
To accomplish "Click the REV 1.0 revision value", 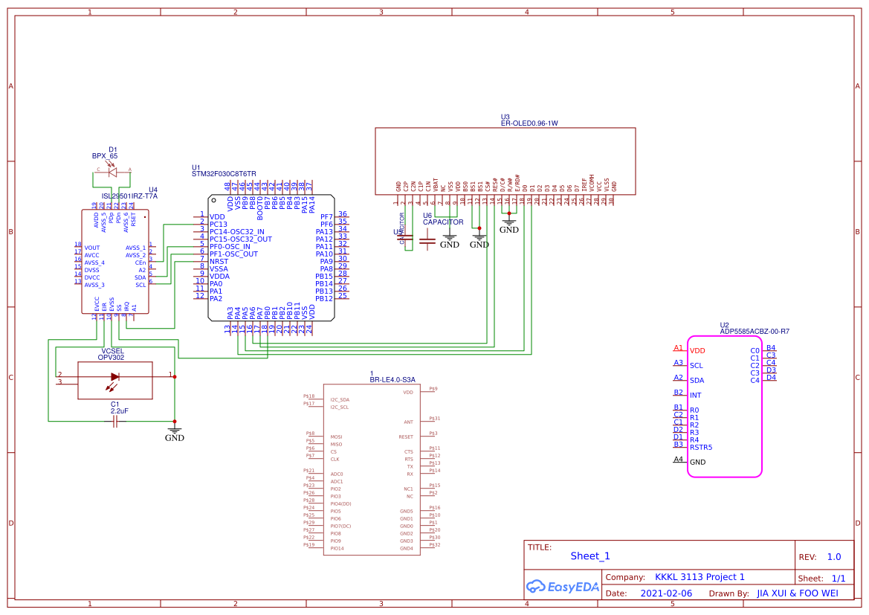I will 833,557.
